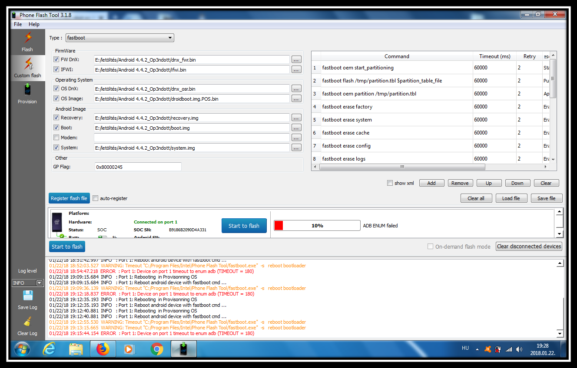Screen dimensions: 577x368
Task: Click the Load file button
Action: point(511,198)
